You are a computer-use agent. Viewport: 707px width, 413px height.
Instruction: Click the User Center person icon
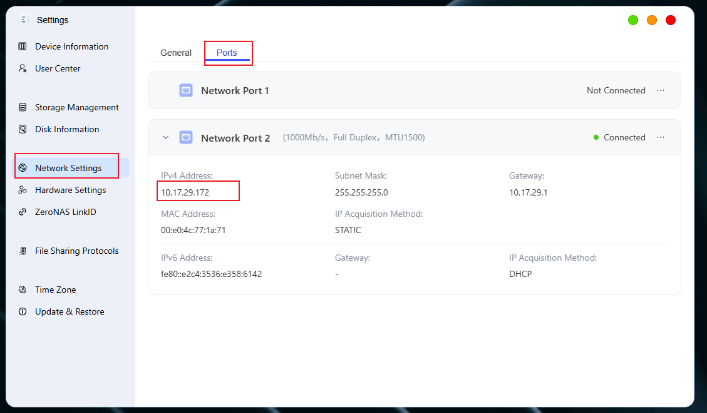tap(23, 68)
